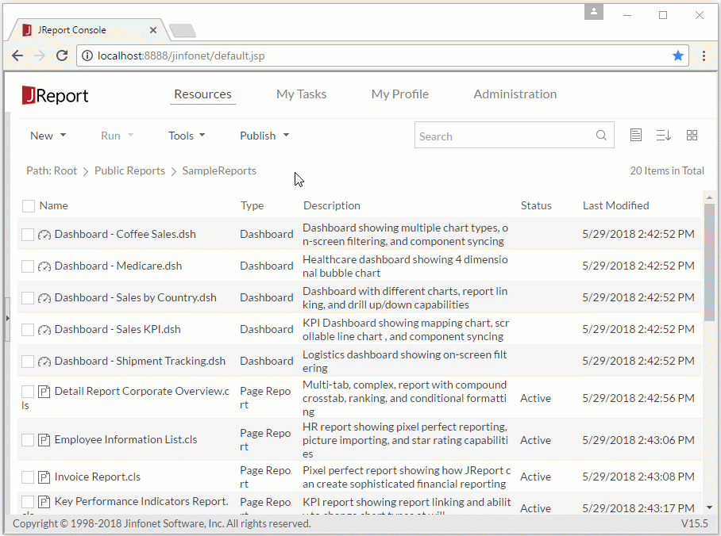
Task: Open Employee Information List.cls
Action: coord(125,439)
